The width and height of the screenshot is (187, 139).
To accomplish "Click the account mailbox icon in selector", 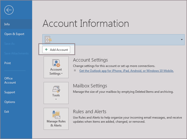I will pos(48,40).
